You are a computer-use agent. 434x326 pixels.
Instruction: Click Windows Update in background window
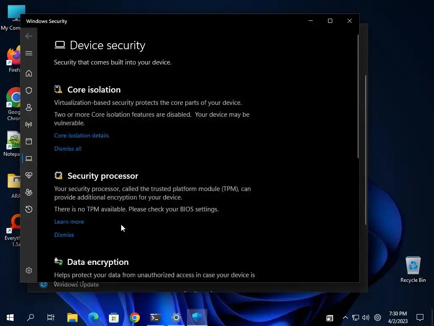click(x=76, y=285)
